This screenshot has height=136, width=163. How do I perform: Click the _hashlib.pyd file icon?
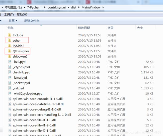(x=10, y=72)
